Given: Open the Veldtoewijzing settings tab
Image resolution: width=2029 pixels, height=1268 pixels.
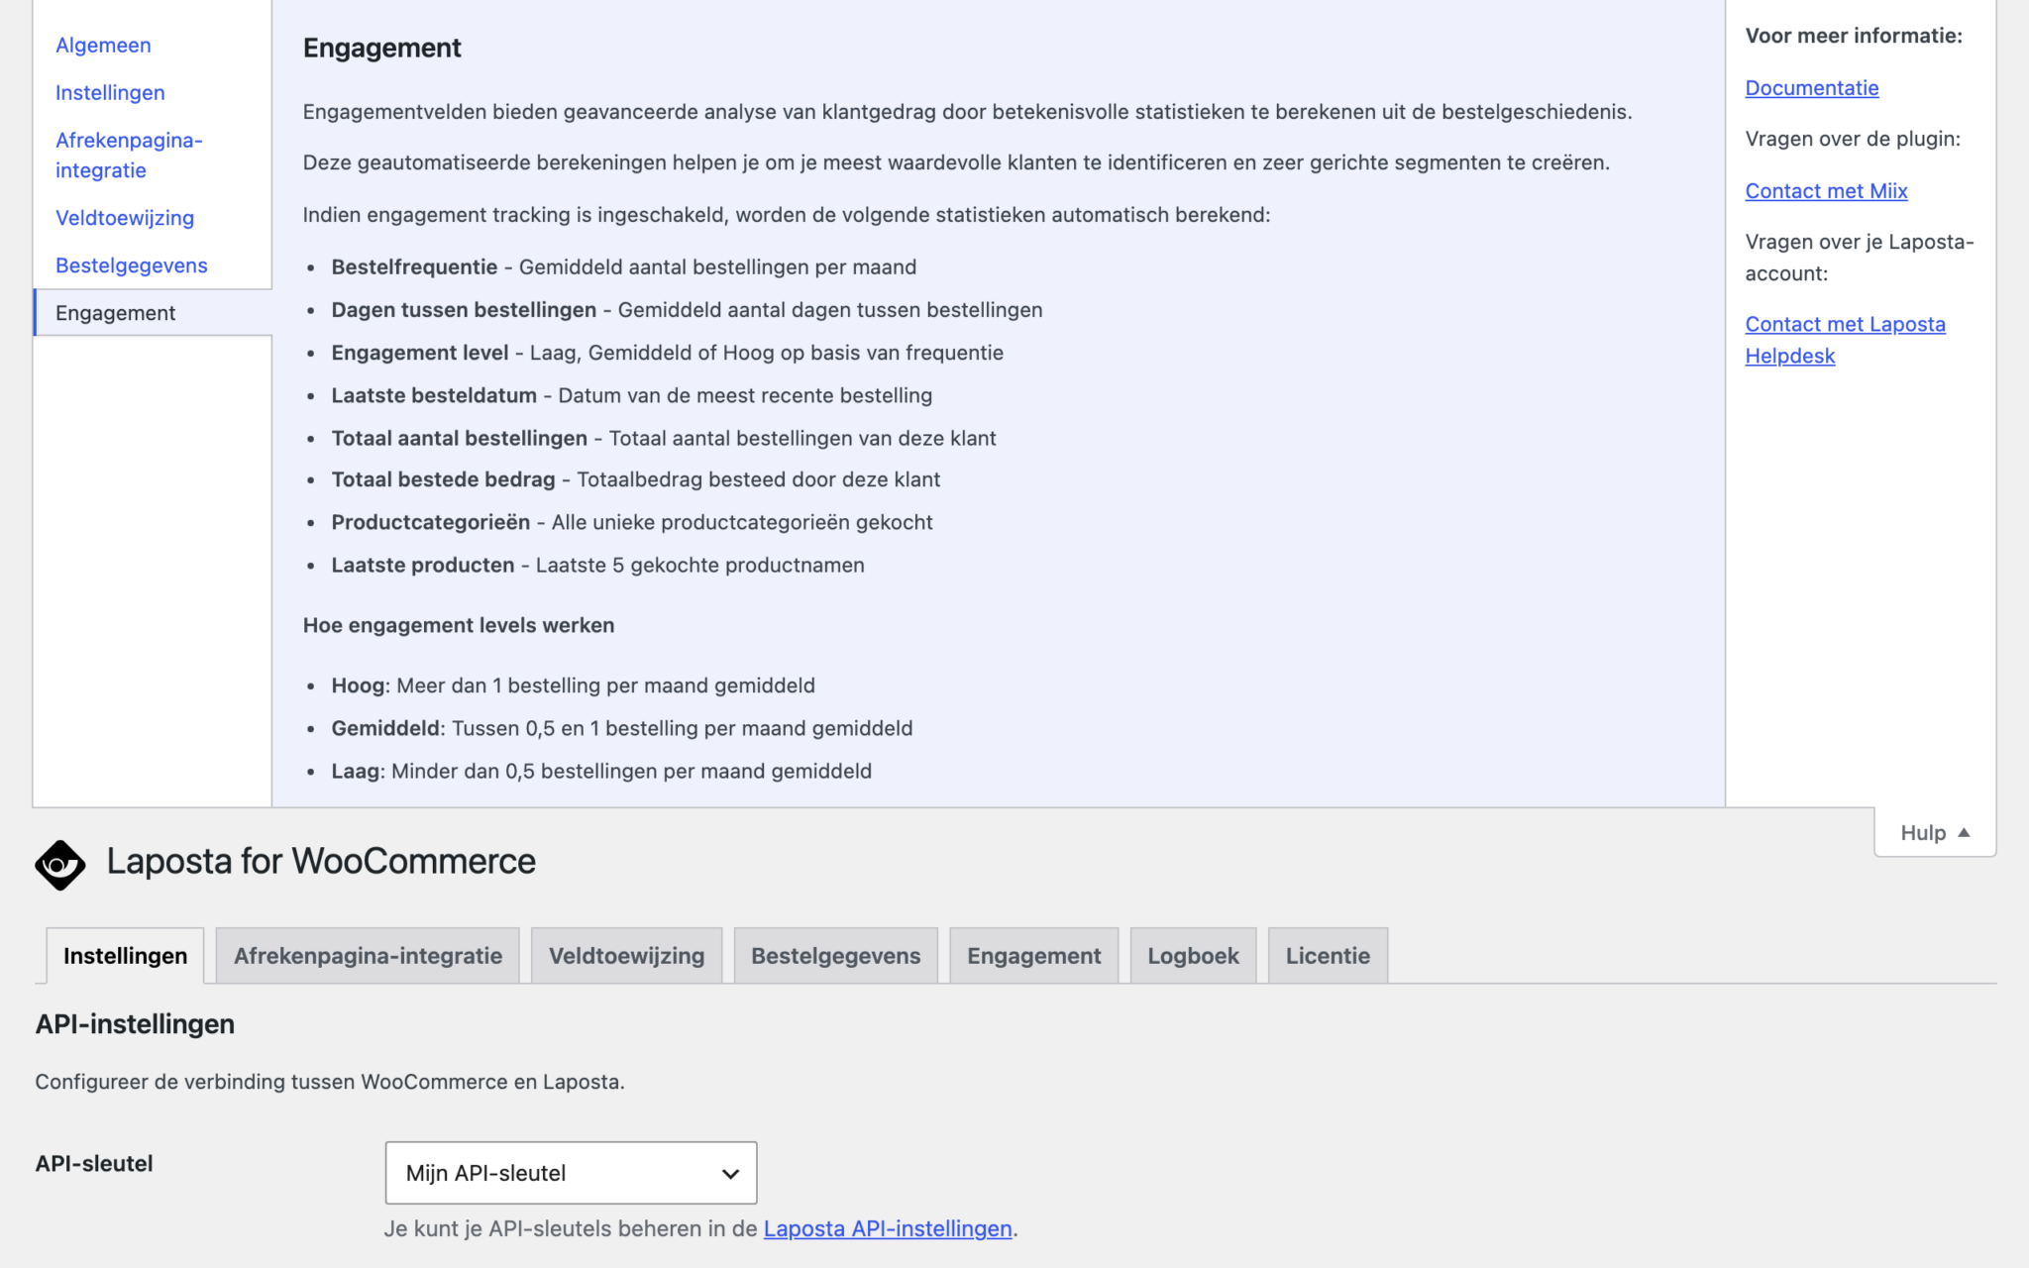Looking at the screenshot, I should tap(626, 956).
